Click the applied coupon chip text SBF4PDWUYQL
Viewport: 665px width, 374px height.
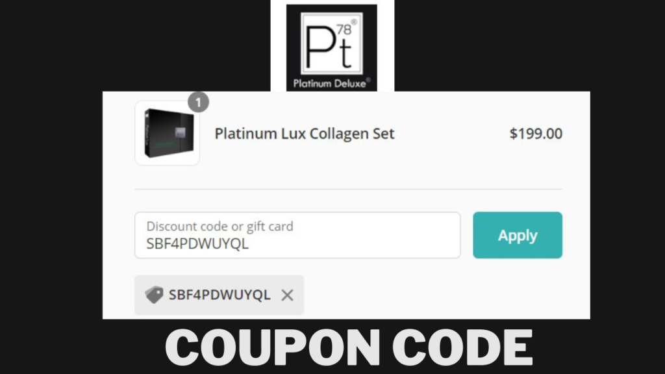click(x=220, y=295)
